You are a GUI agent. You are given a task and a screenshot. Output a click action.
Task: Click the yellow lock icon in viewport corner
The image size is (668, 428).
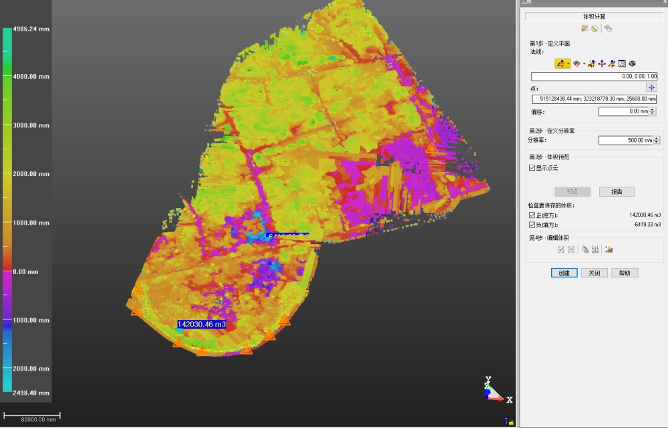point(511,422)
